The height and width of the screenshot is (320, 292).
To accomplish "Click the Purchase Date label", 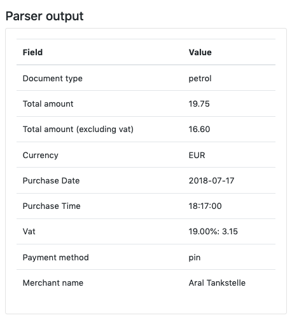I will [51, 180].
